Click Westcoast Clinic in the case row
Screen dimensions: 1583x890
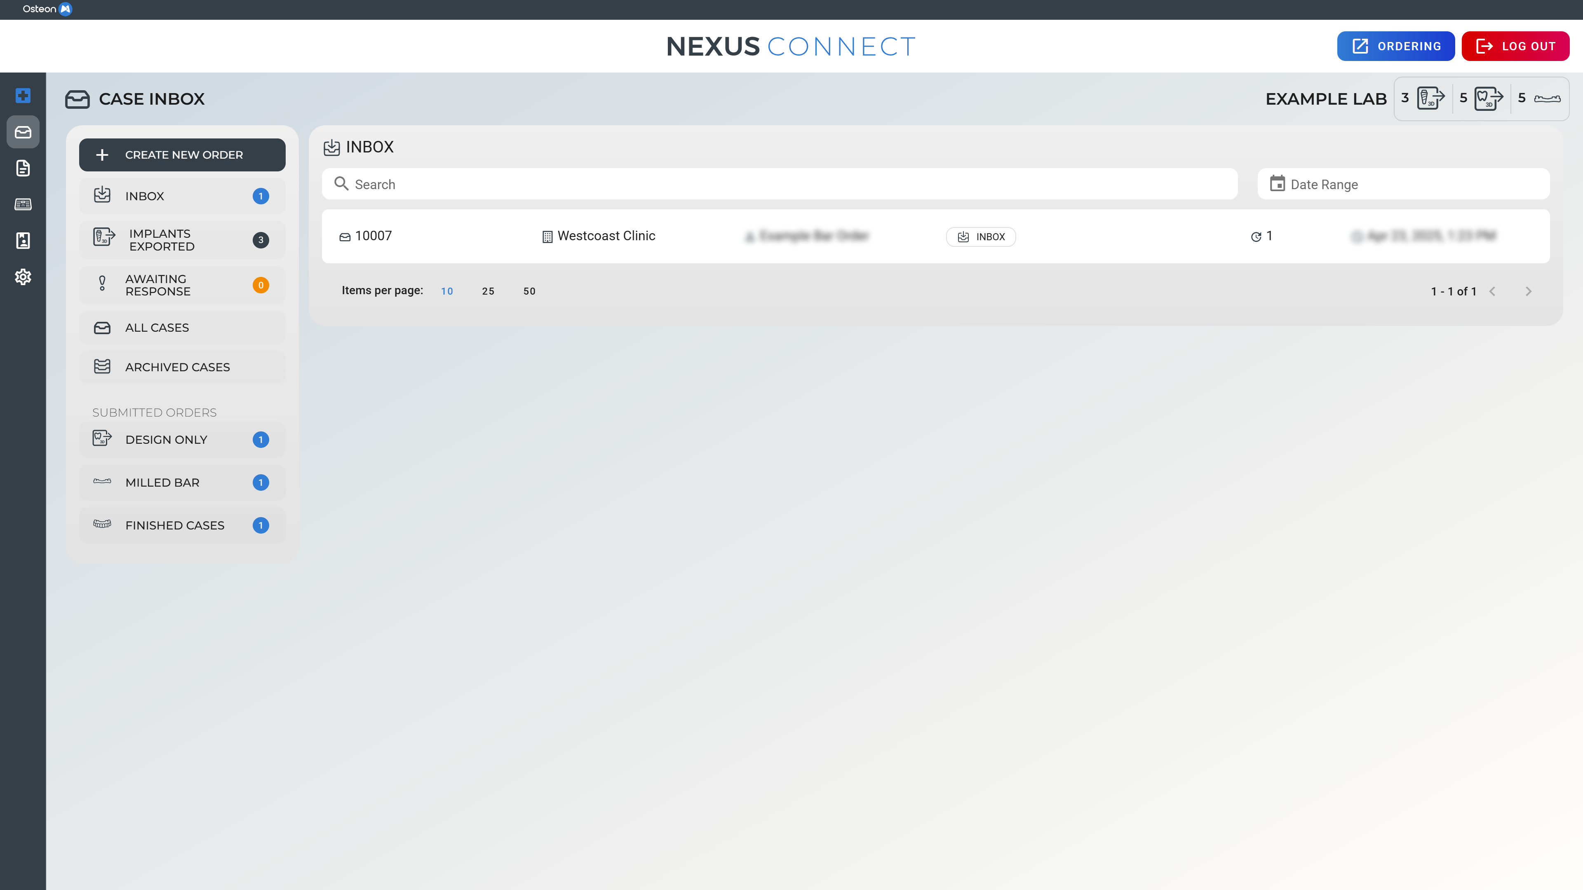(606, 236)
